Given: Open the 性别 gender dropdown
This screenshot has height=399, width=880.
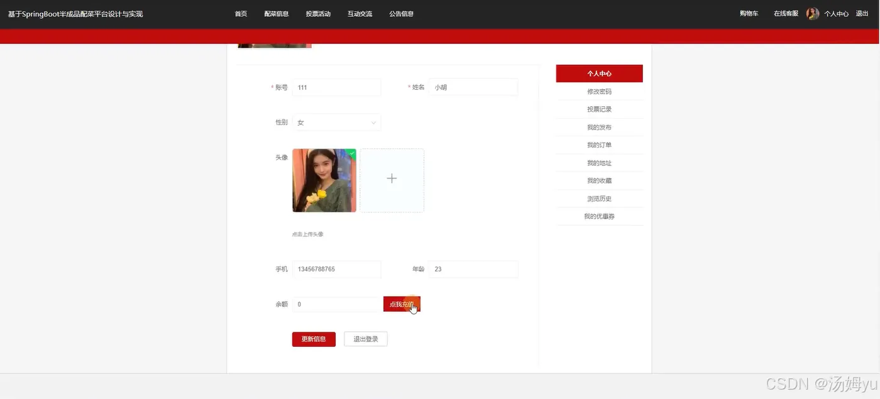Looking at the screenshot, I should point(336,123).
